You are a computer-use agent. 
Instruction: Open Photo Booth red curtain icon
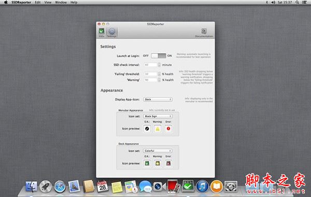point(174,187)
